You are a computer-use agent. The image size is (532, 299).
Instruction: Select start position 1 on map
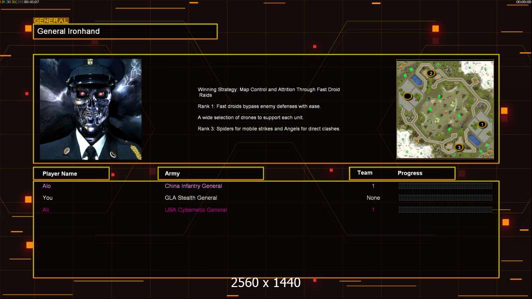tap(482, 124)
